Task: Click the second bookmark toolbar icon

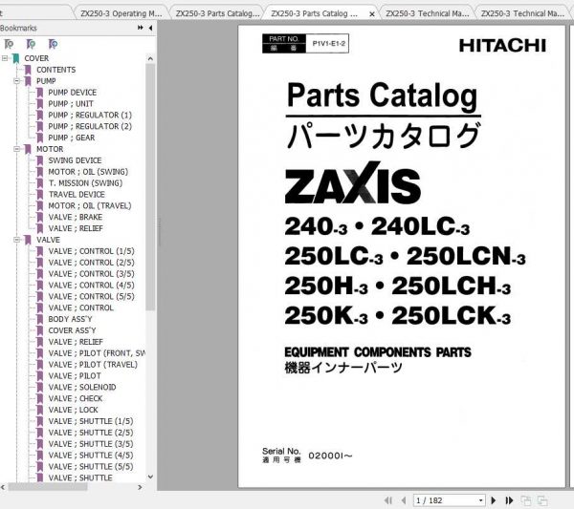Action: [x=32, y=44]
